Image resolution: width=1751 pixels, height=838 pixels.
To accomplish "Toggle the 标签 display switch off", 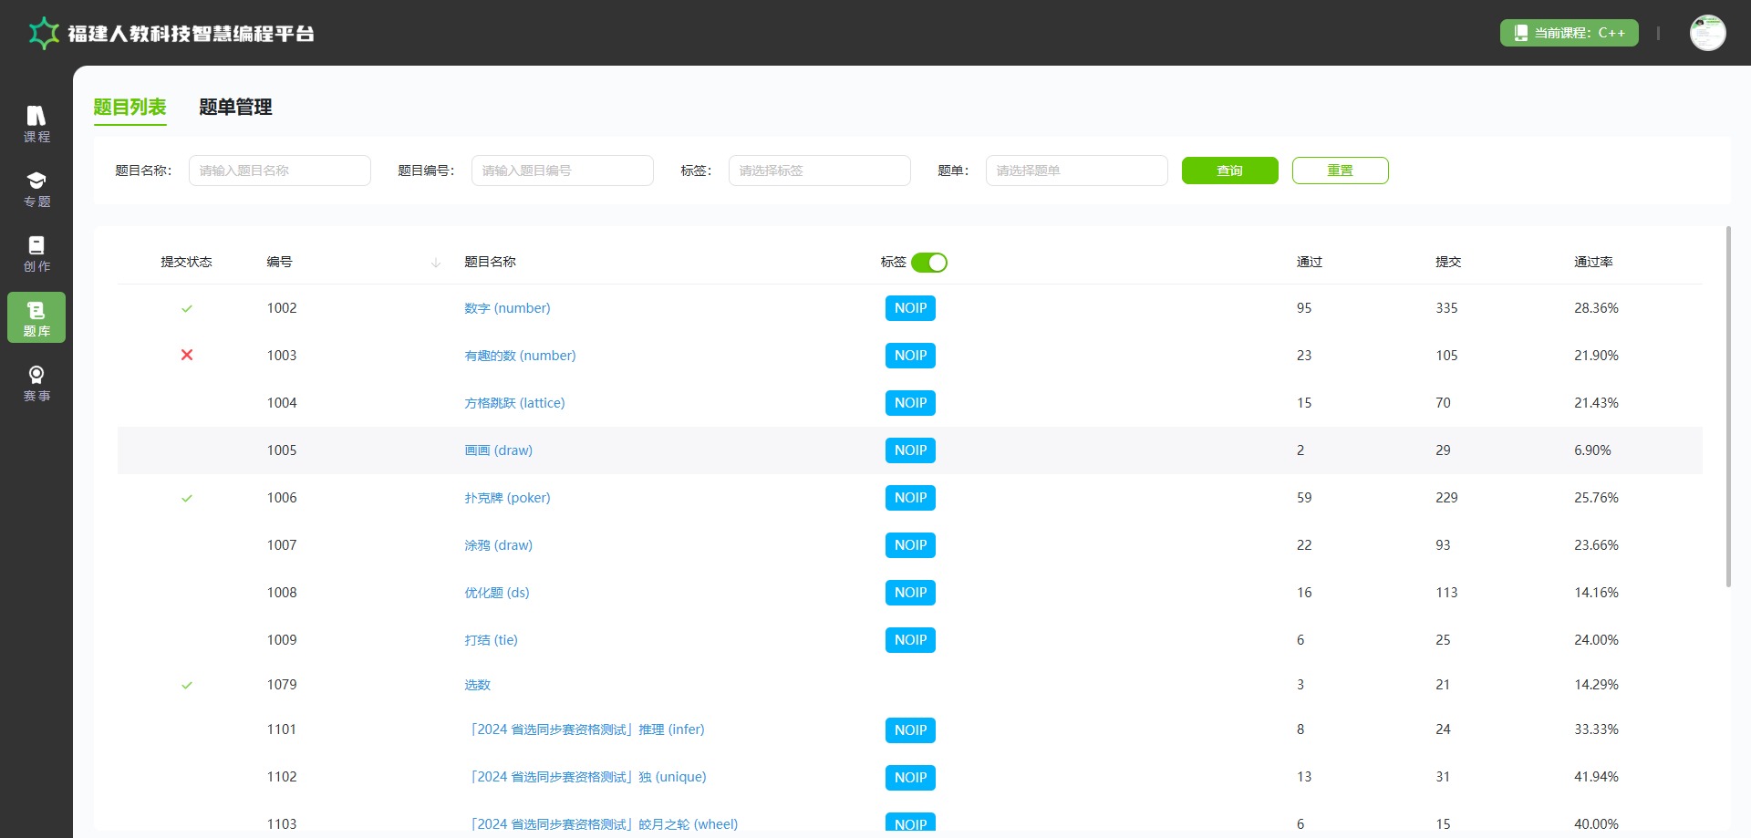I will (x=928, y=263).
